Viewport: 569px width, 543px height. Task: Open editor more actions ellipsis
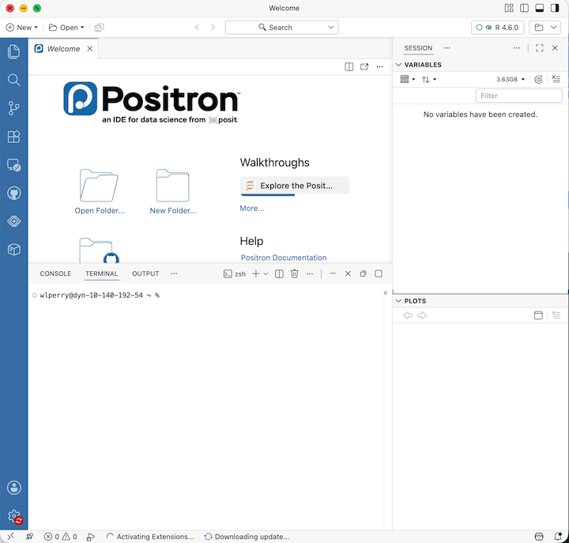379,66
